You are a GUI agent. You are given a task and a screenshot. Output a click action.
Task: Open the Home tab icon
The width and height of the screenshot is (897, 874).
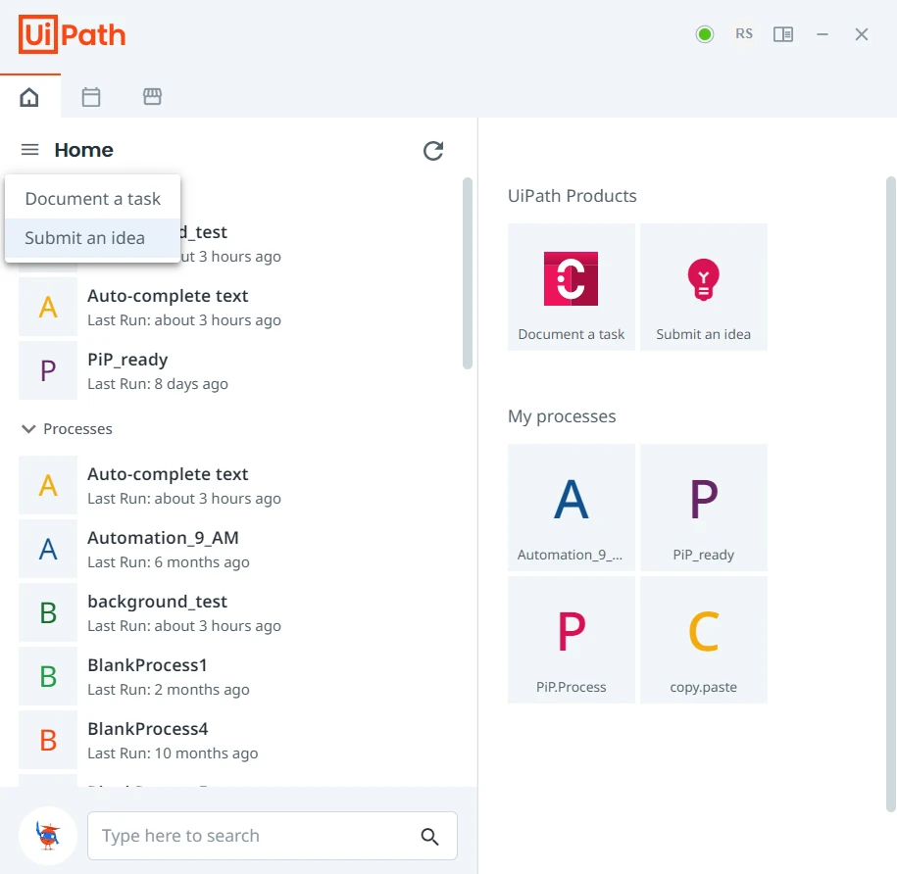tap(29, 97)
